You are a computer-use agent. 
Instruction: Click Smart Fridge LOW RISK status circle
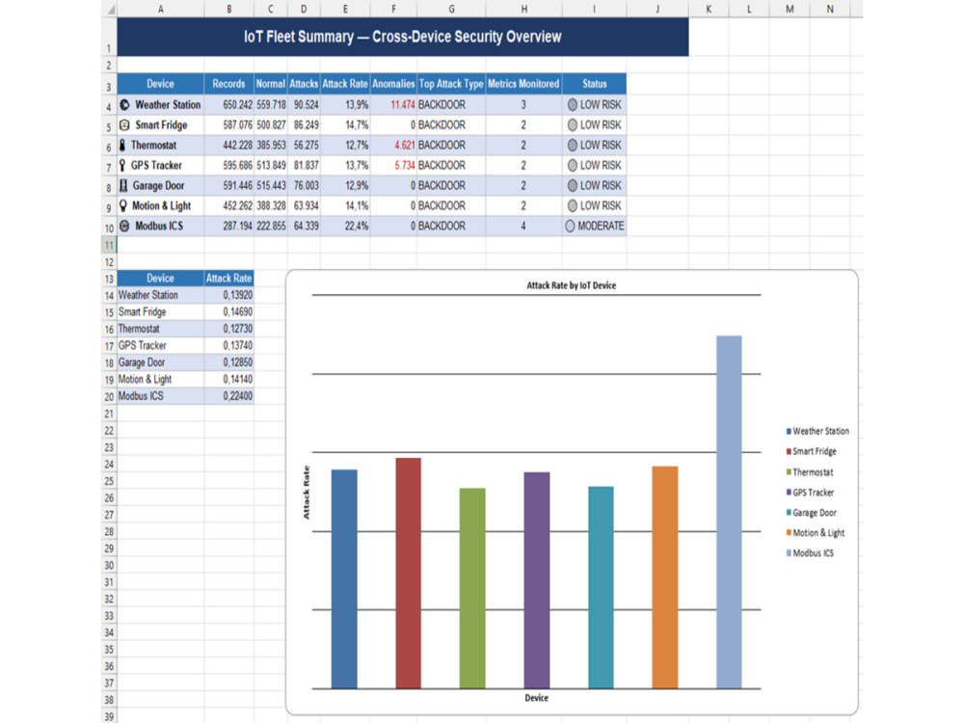tap(573, 124)
